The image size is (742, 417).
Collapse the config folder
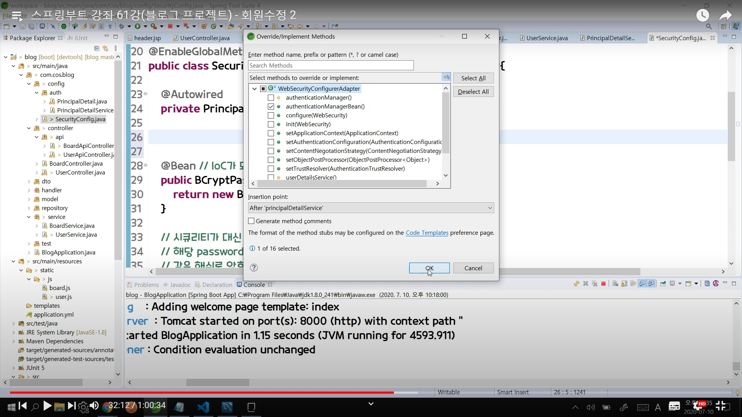[29, 84]
